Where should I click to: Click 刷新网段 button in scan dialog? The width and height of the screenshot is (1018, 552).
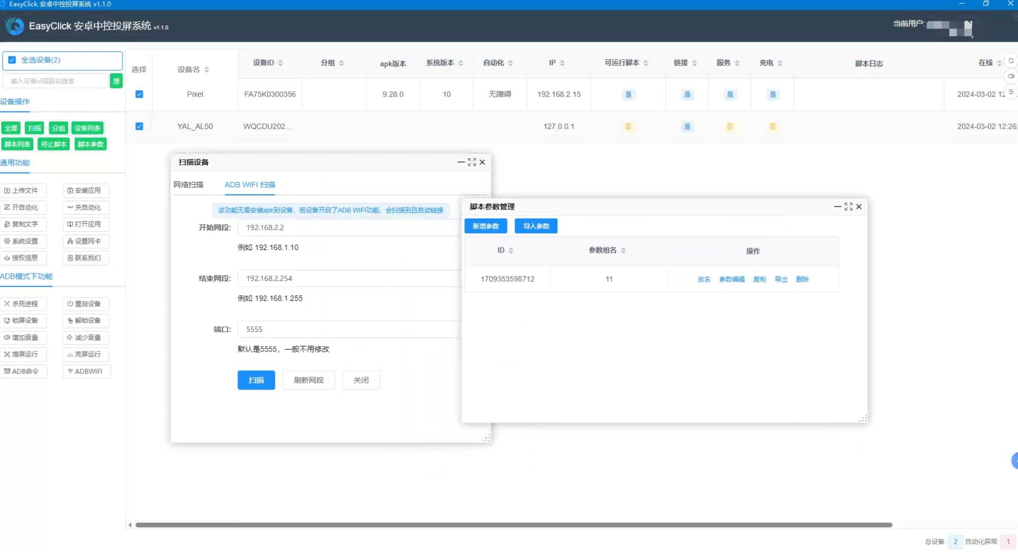click(x=308, y=380)
